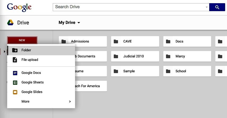Create a new Google Slides presentation
Image resolution: width=227 pixels, height=118 pixels.
point(41,92)
